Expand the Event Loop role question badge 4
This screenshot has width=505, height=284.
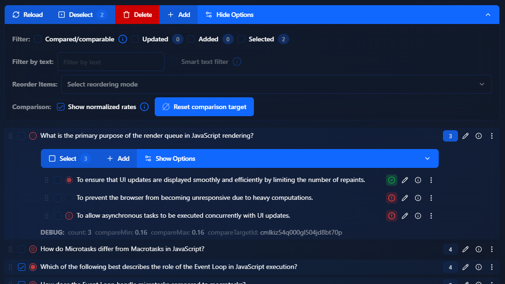point(450,267)
